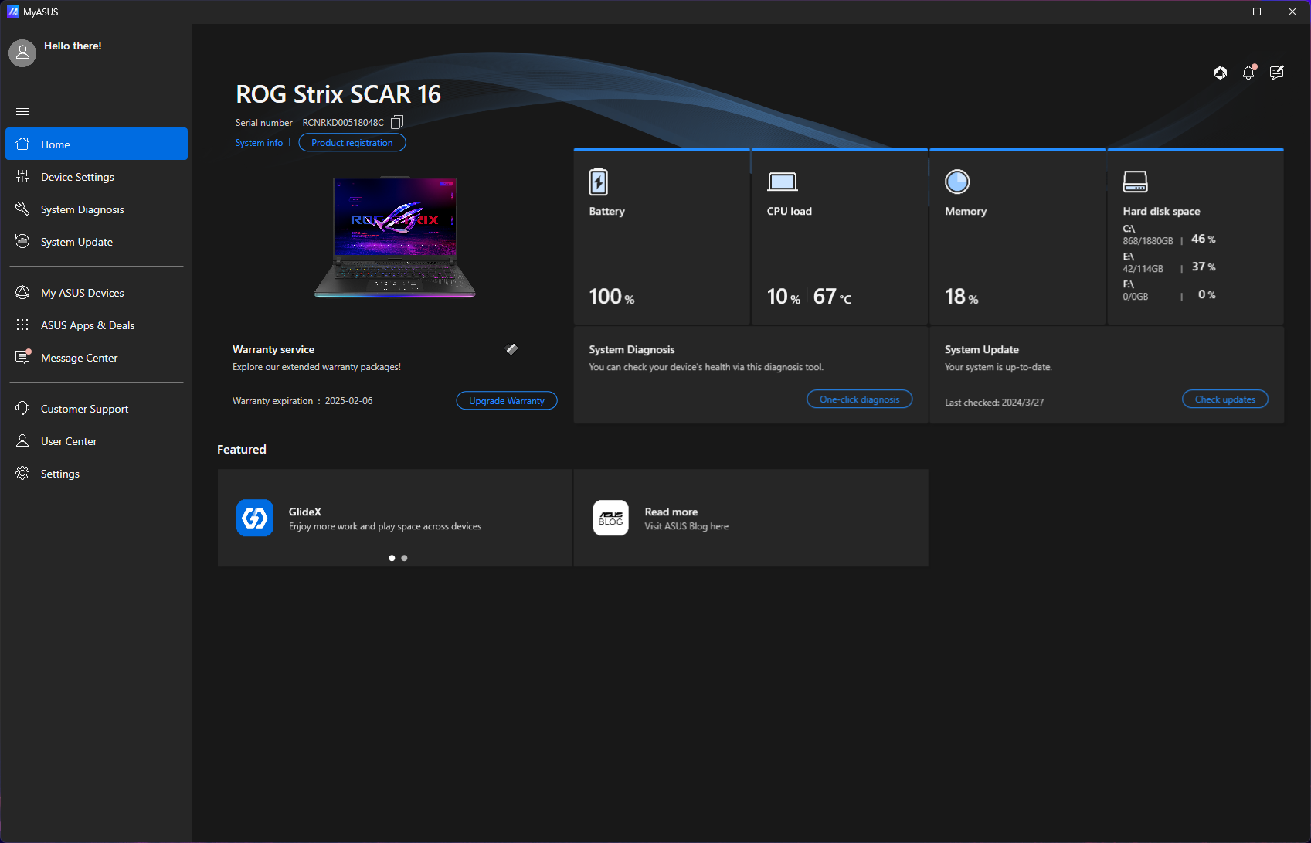Open Message Center in the sidebar
This screenshot has height=843, width=1311.
point(97,358)
